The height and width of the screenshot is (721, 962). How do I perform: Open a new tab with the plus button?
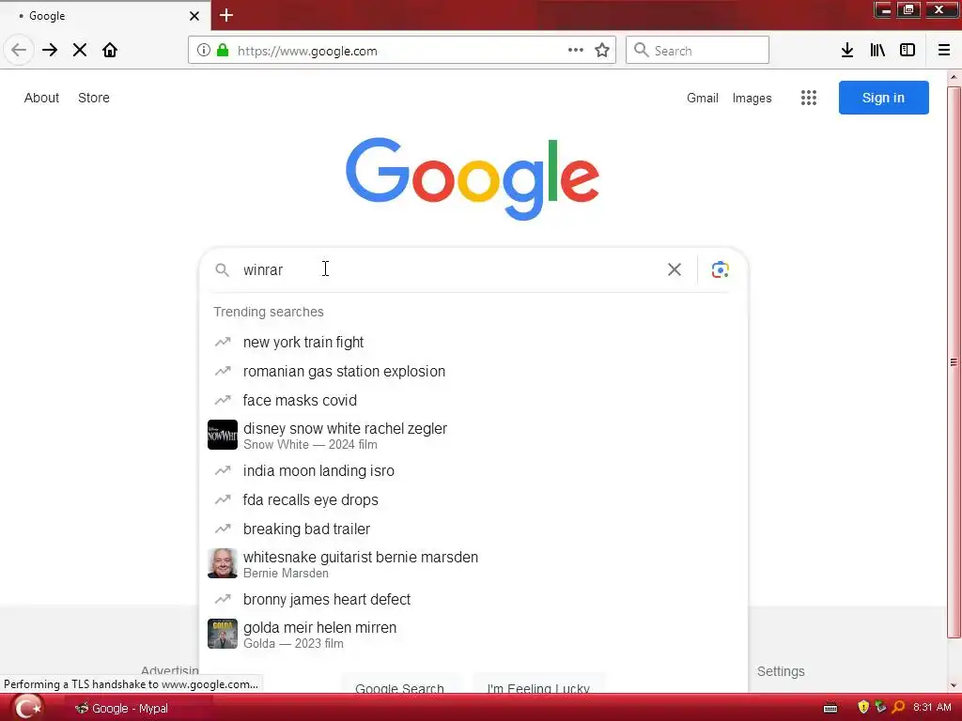pyautogui.click(x=226, y=15)
